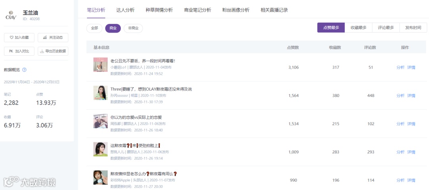Click the ID: 40208 text
This screenshot has width=429, height=190.
pyautogui.click(x=31, y=19)
